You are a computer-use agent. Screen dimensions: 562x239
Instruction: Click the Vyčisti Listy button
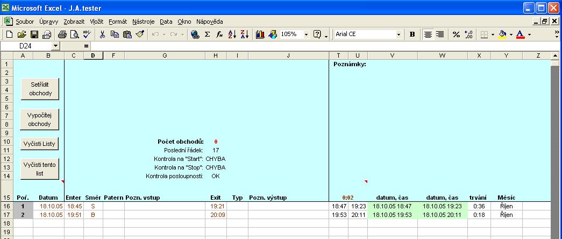click(x=39, y=144)
